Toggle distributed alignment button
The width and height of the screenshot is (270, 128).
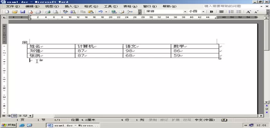(x=221, y=12)
